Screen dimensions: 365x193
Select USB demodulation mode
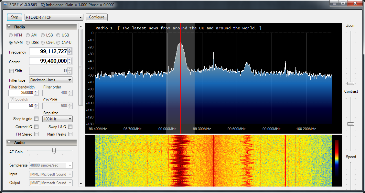[63, 35]
